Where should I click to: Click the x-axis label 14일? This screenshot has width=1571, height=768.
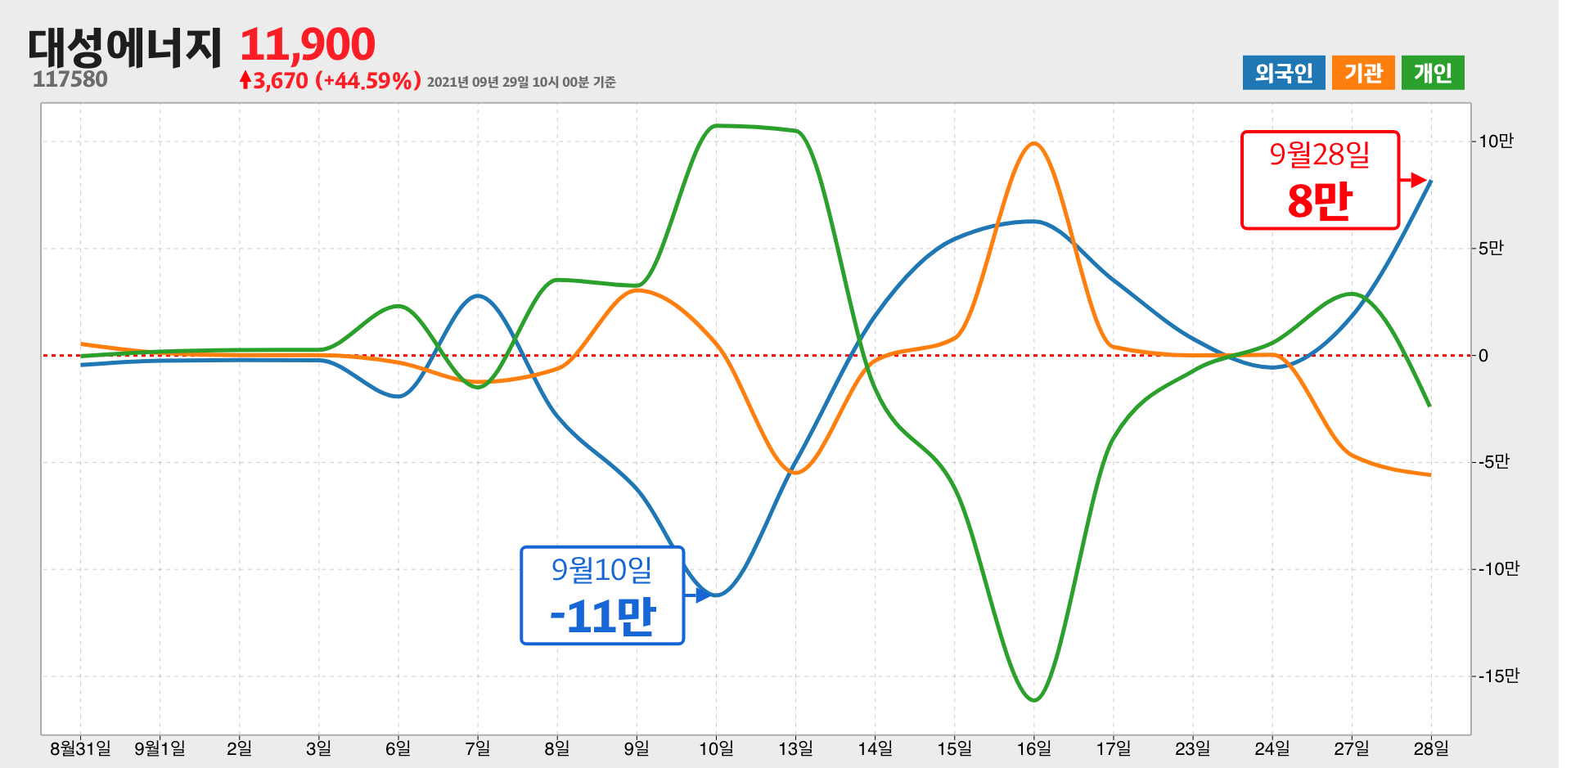click(x=875, y=748)
